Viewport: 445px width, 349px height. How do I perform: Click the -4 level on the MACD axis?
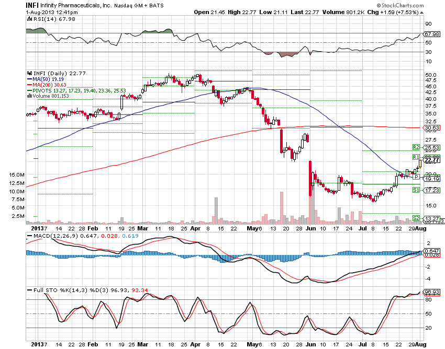(428, 279)
